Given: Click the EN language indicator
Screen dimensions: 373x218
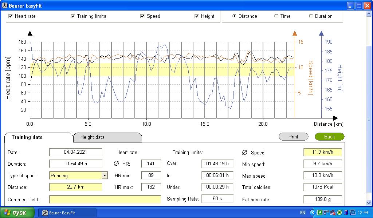Looking at the screenshot, I should pos(303,213).
